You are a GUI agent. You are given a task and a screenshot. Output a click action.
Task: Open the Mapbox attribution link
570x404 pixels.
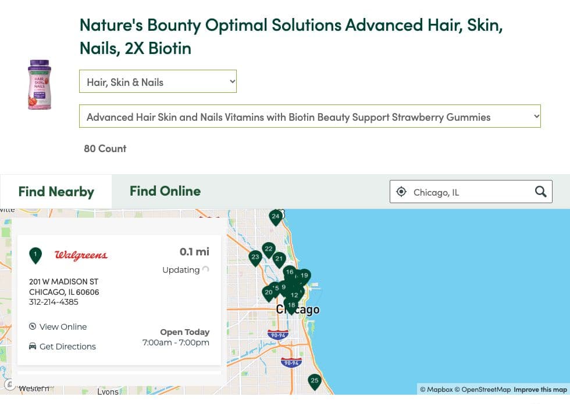tap(436, 389)
